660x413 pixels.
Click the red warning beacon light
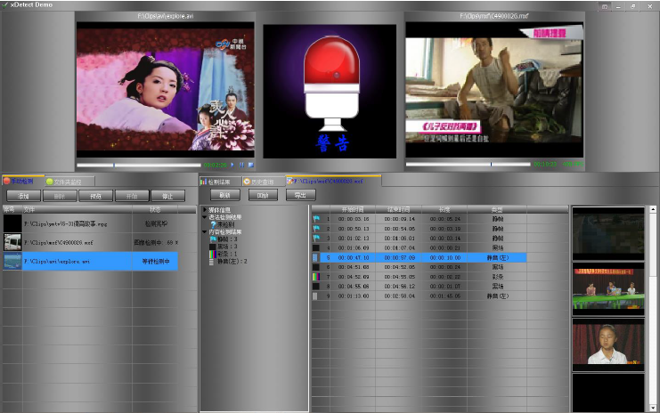[x=329, y=76]
